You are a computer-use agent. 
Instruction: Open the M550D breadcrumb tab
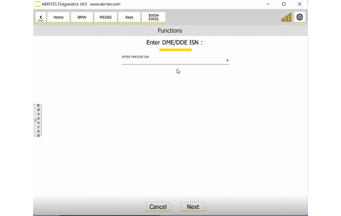tap(105, 18)
